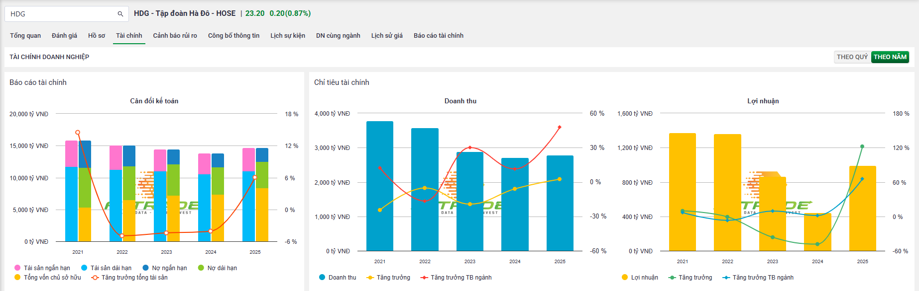Toggle Tăng trưởng tổng tài sản legend
The height and width of the screenshot is (291, 919).
tap(129, 278)
